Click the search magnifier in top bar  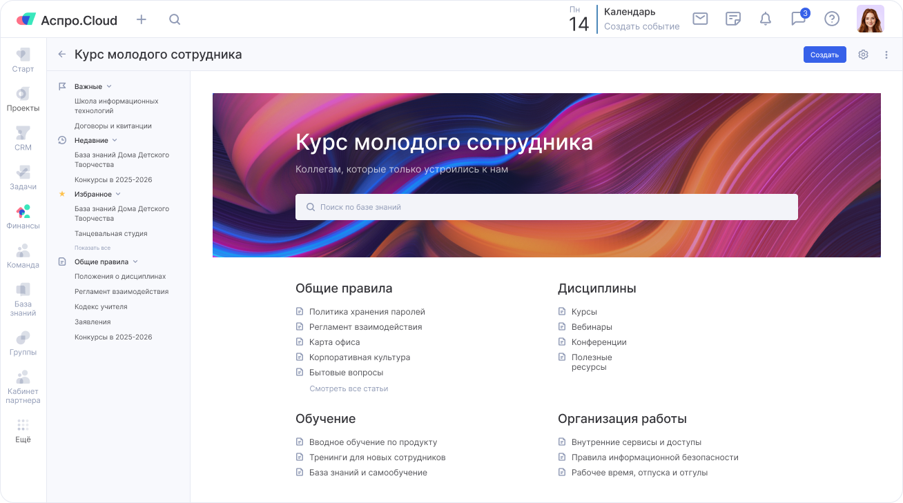coord(175,19)
